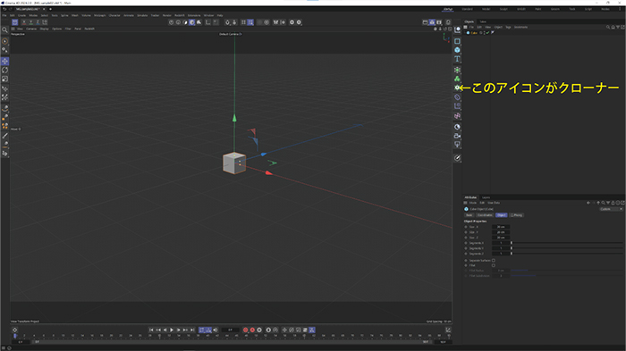
Task: Open the Custom dropdown in Attributes
Action: pyautogui.click(x=611, y=209)
